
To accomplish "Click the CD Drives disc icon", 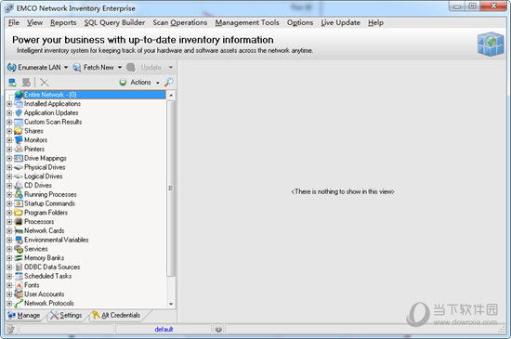I will tap(19, 186).
